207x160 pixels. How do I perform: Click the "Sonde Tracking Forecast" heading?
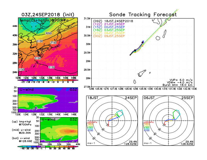[143, 15]
